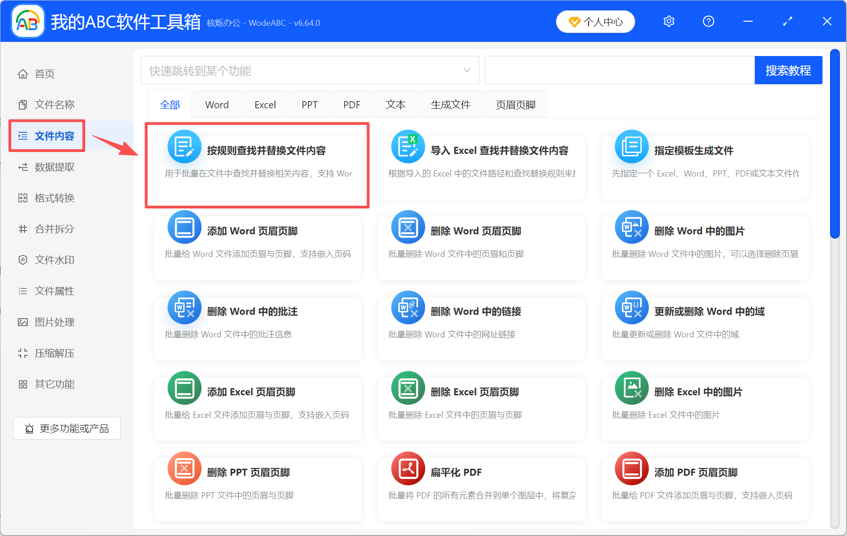Select the 删除 Word 中的图片 tool icon
Image resolution: width=847 pixels, height=536 pixels.
click(x=631, y=227)
